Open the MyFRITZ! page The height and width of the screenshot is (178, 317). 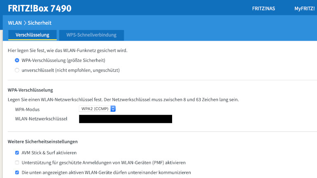click(304, 8)
